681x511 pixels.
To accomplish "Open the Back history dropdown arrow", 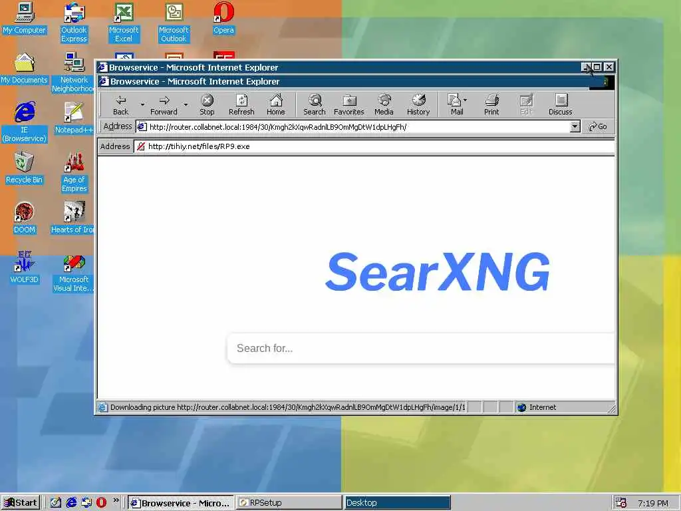I will click(x=142, y=104).
